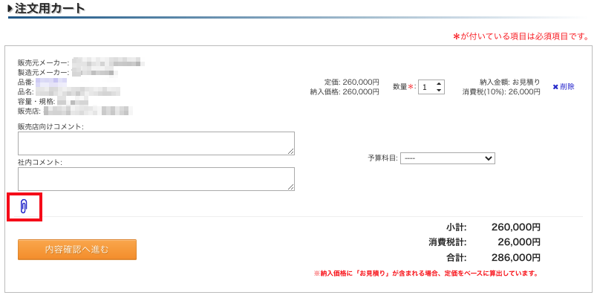
Task: Click the paperclip attachment icon
Action: coord(24,206)
